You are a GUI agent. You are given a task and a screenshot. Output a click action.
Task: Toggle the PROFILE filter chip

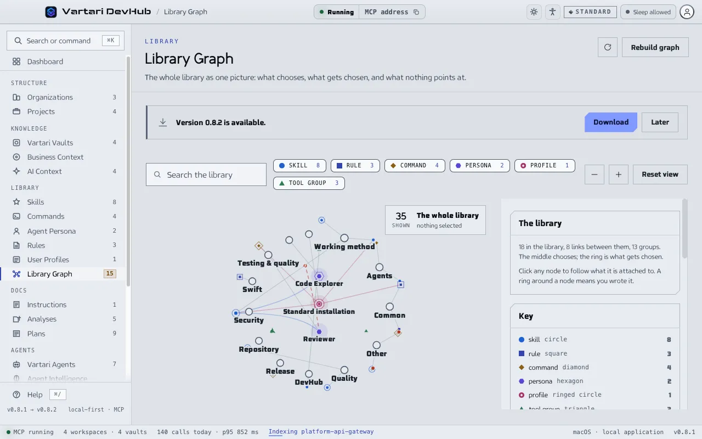click(545, 166)
